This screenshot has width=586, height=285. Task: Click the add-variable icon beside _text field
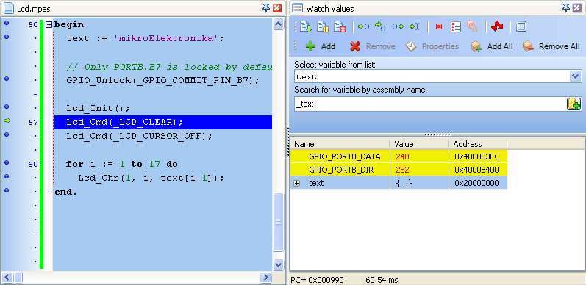574,104
